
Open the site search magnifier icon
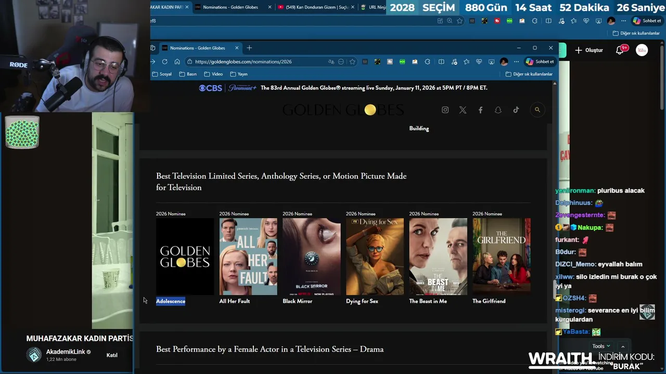[537, 110]
